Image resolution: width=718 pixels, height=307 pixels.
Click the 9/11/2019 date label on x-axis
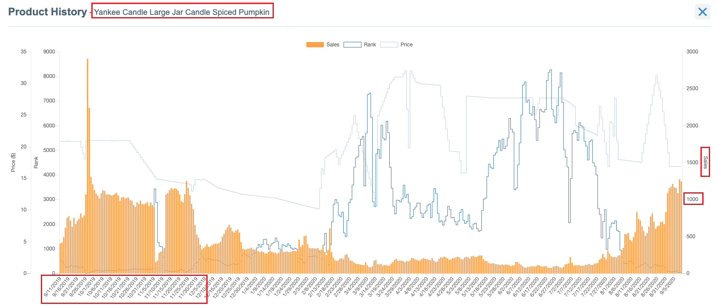(53, 287)
